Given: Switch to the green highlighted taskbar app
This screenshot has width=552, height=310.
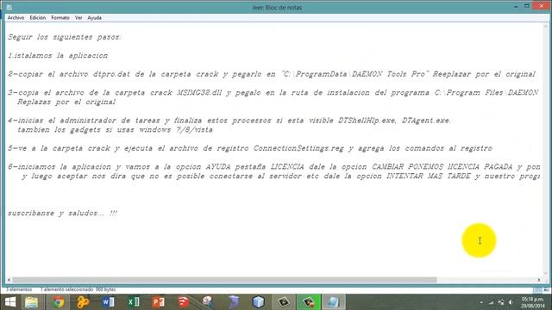Looking at the screenshot, I should point(309,302).
